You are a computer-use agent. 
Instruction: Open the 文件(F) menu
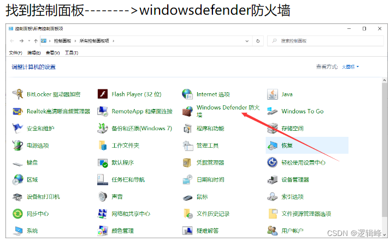click(16, 53)
